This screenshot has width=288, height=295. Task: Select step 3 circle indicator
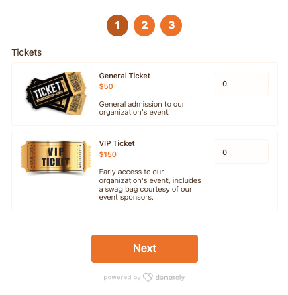(x=171, y=25)
